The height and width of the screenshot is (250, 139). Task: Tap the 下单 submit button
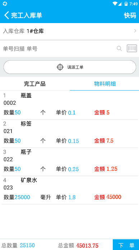(x=126, y=245)
